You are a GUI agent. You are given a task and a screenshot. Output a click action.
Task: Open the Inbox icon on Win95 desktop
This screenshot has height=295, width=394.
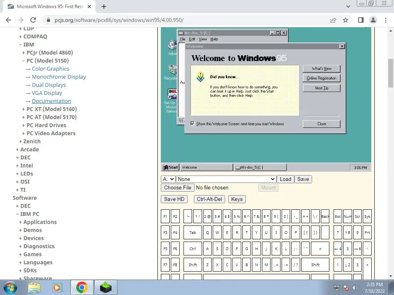172,47
